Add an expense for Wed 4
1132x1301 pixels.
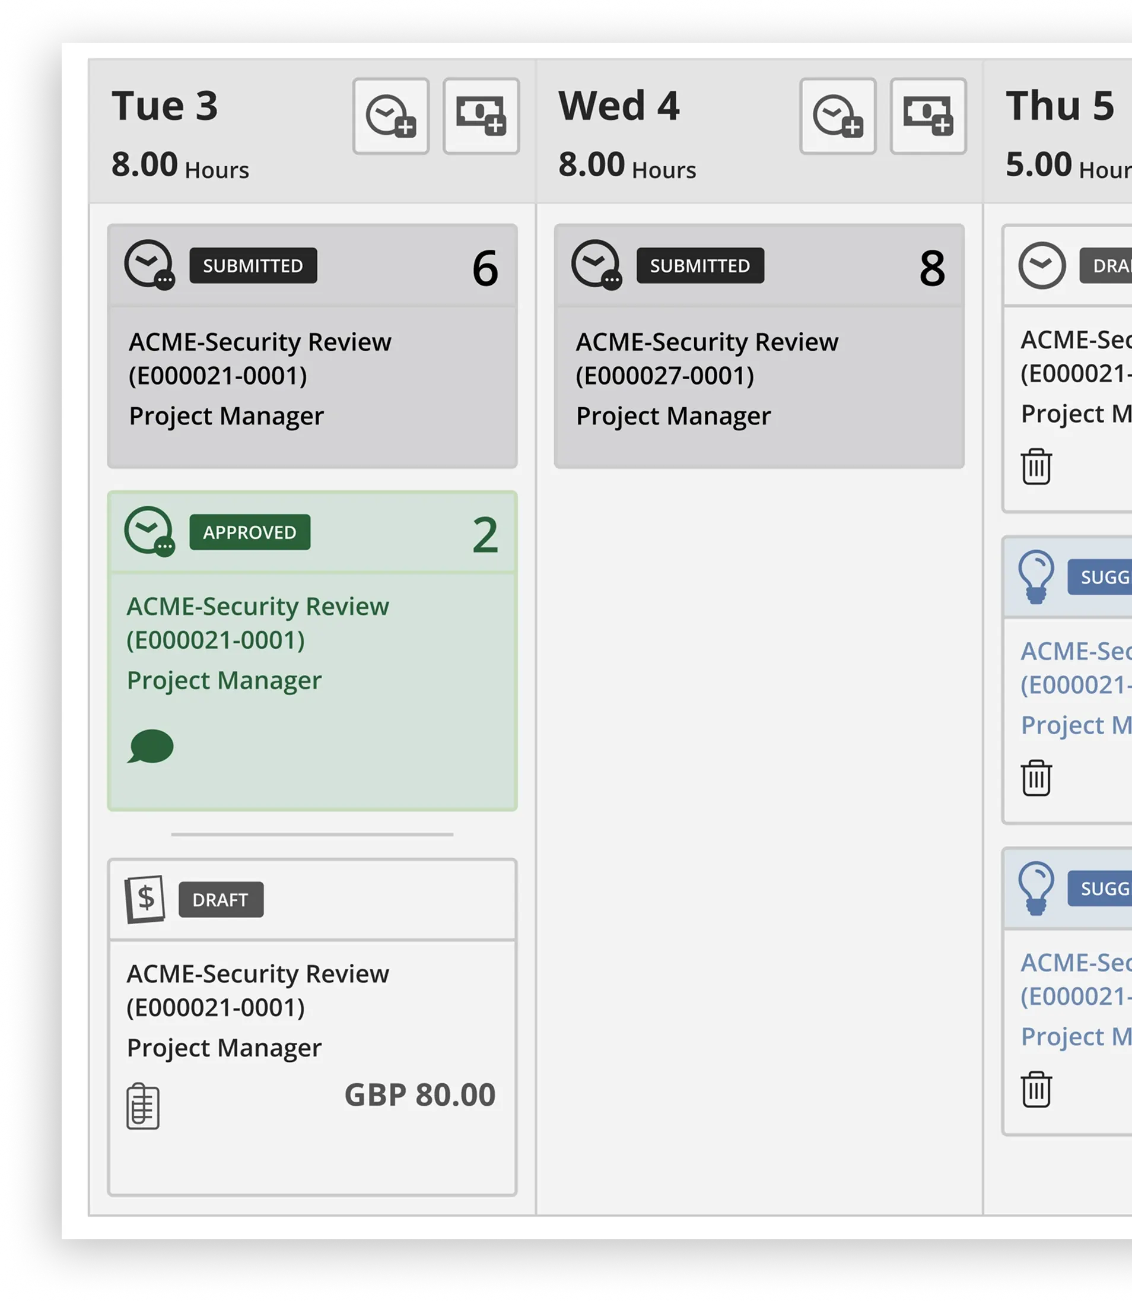928,117
